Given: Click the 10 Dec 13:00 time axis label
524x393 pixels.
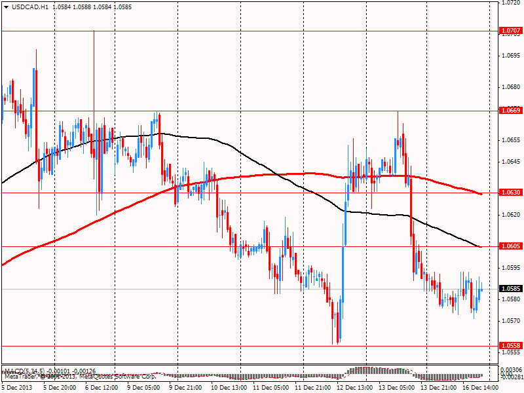Looking at the screenshot, I should tap(229, 387).
